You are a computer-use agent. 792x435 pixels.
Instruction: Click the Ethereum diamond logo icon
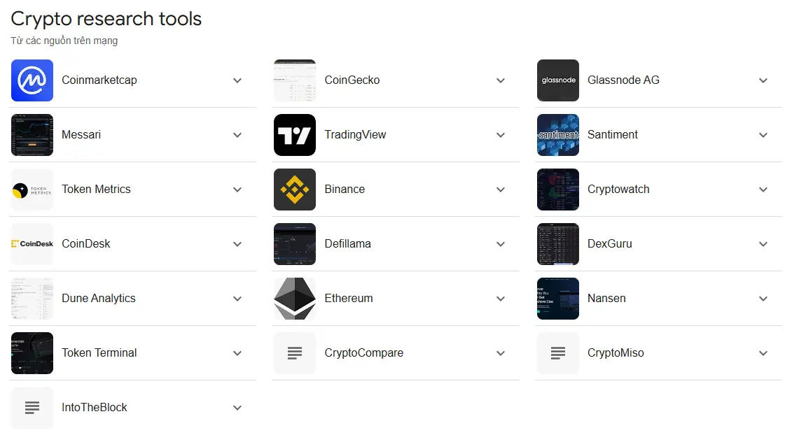click(295, 299)
